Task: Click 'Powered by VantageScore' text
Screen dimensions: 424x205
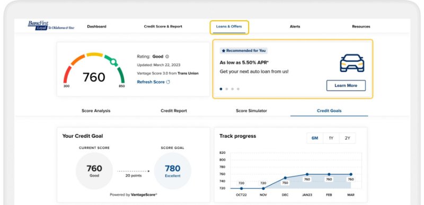Action: pyautogui.click(x=134, y=194)
